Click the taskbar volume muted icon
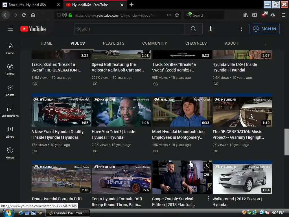Image resolution: width=289 pixels, height=217 pixels. 267,212
